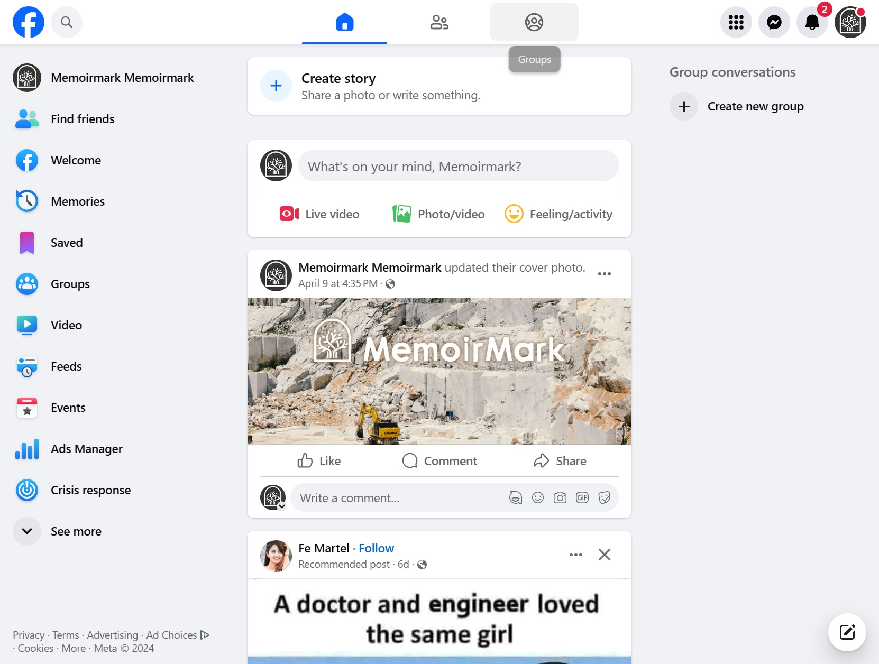Open Saved items in sidebar
The image size is (879, 664).
coord(117,243)
